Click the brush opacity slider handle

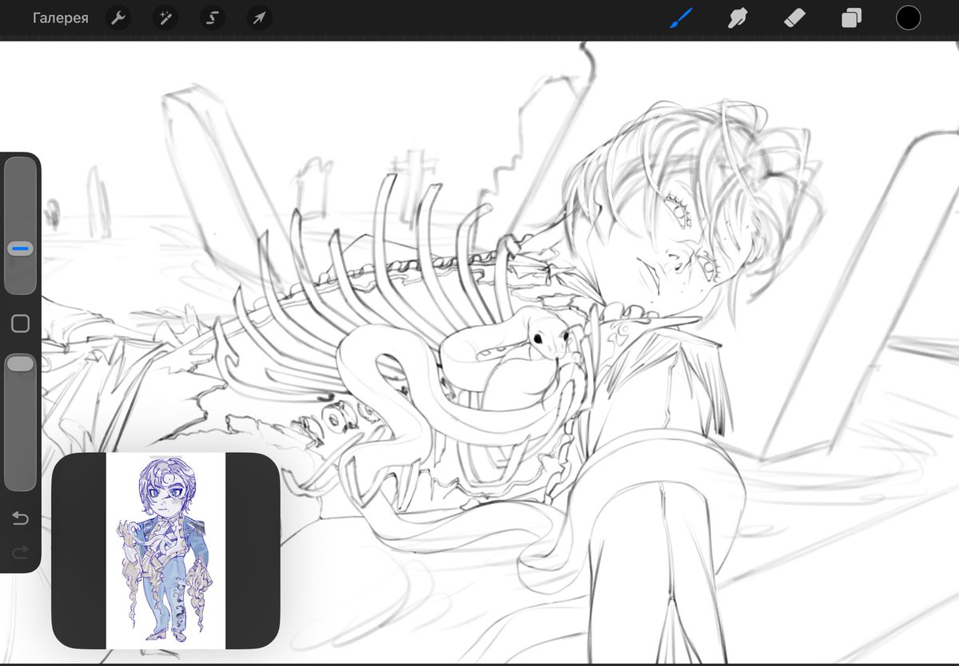[21, 363]
